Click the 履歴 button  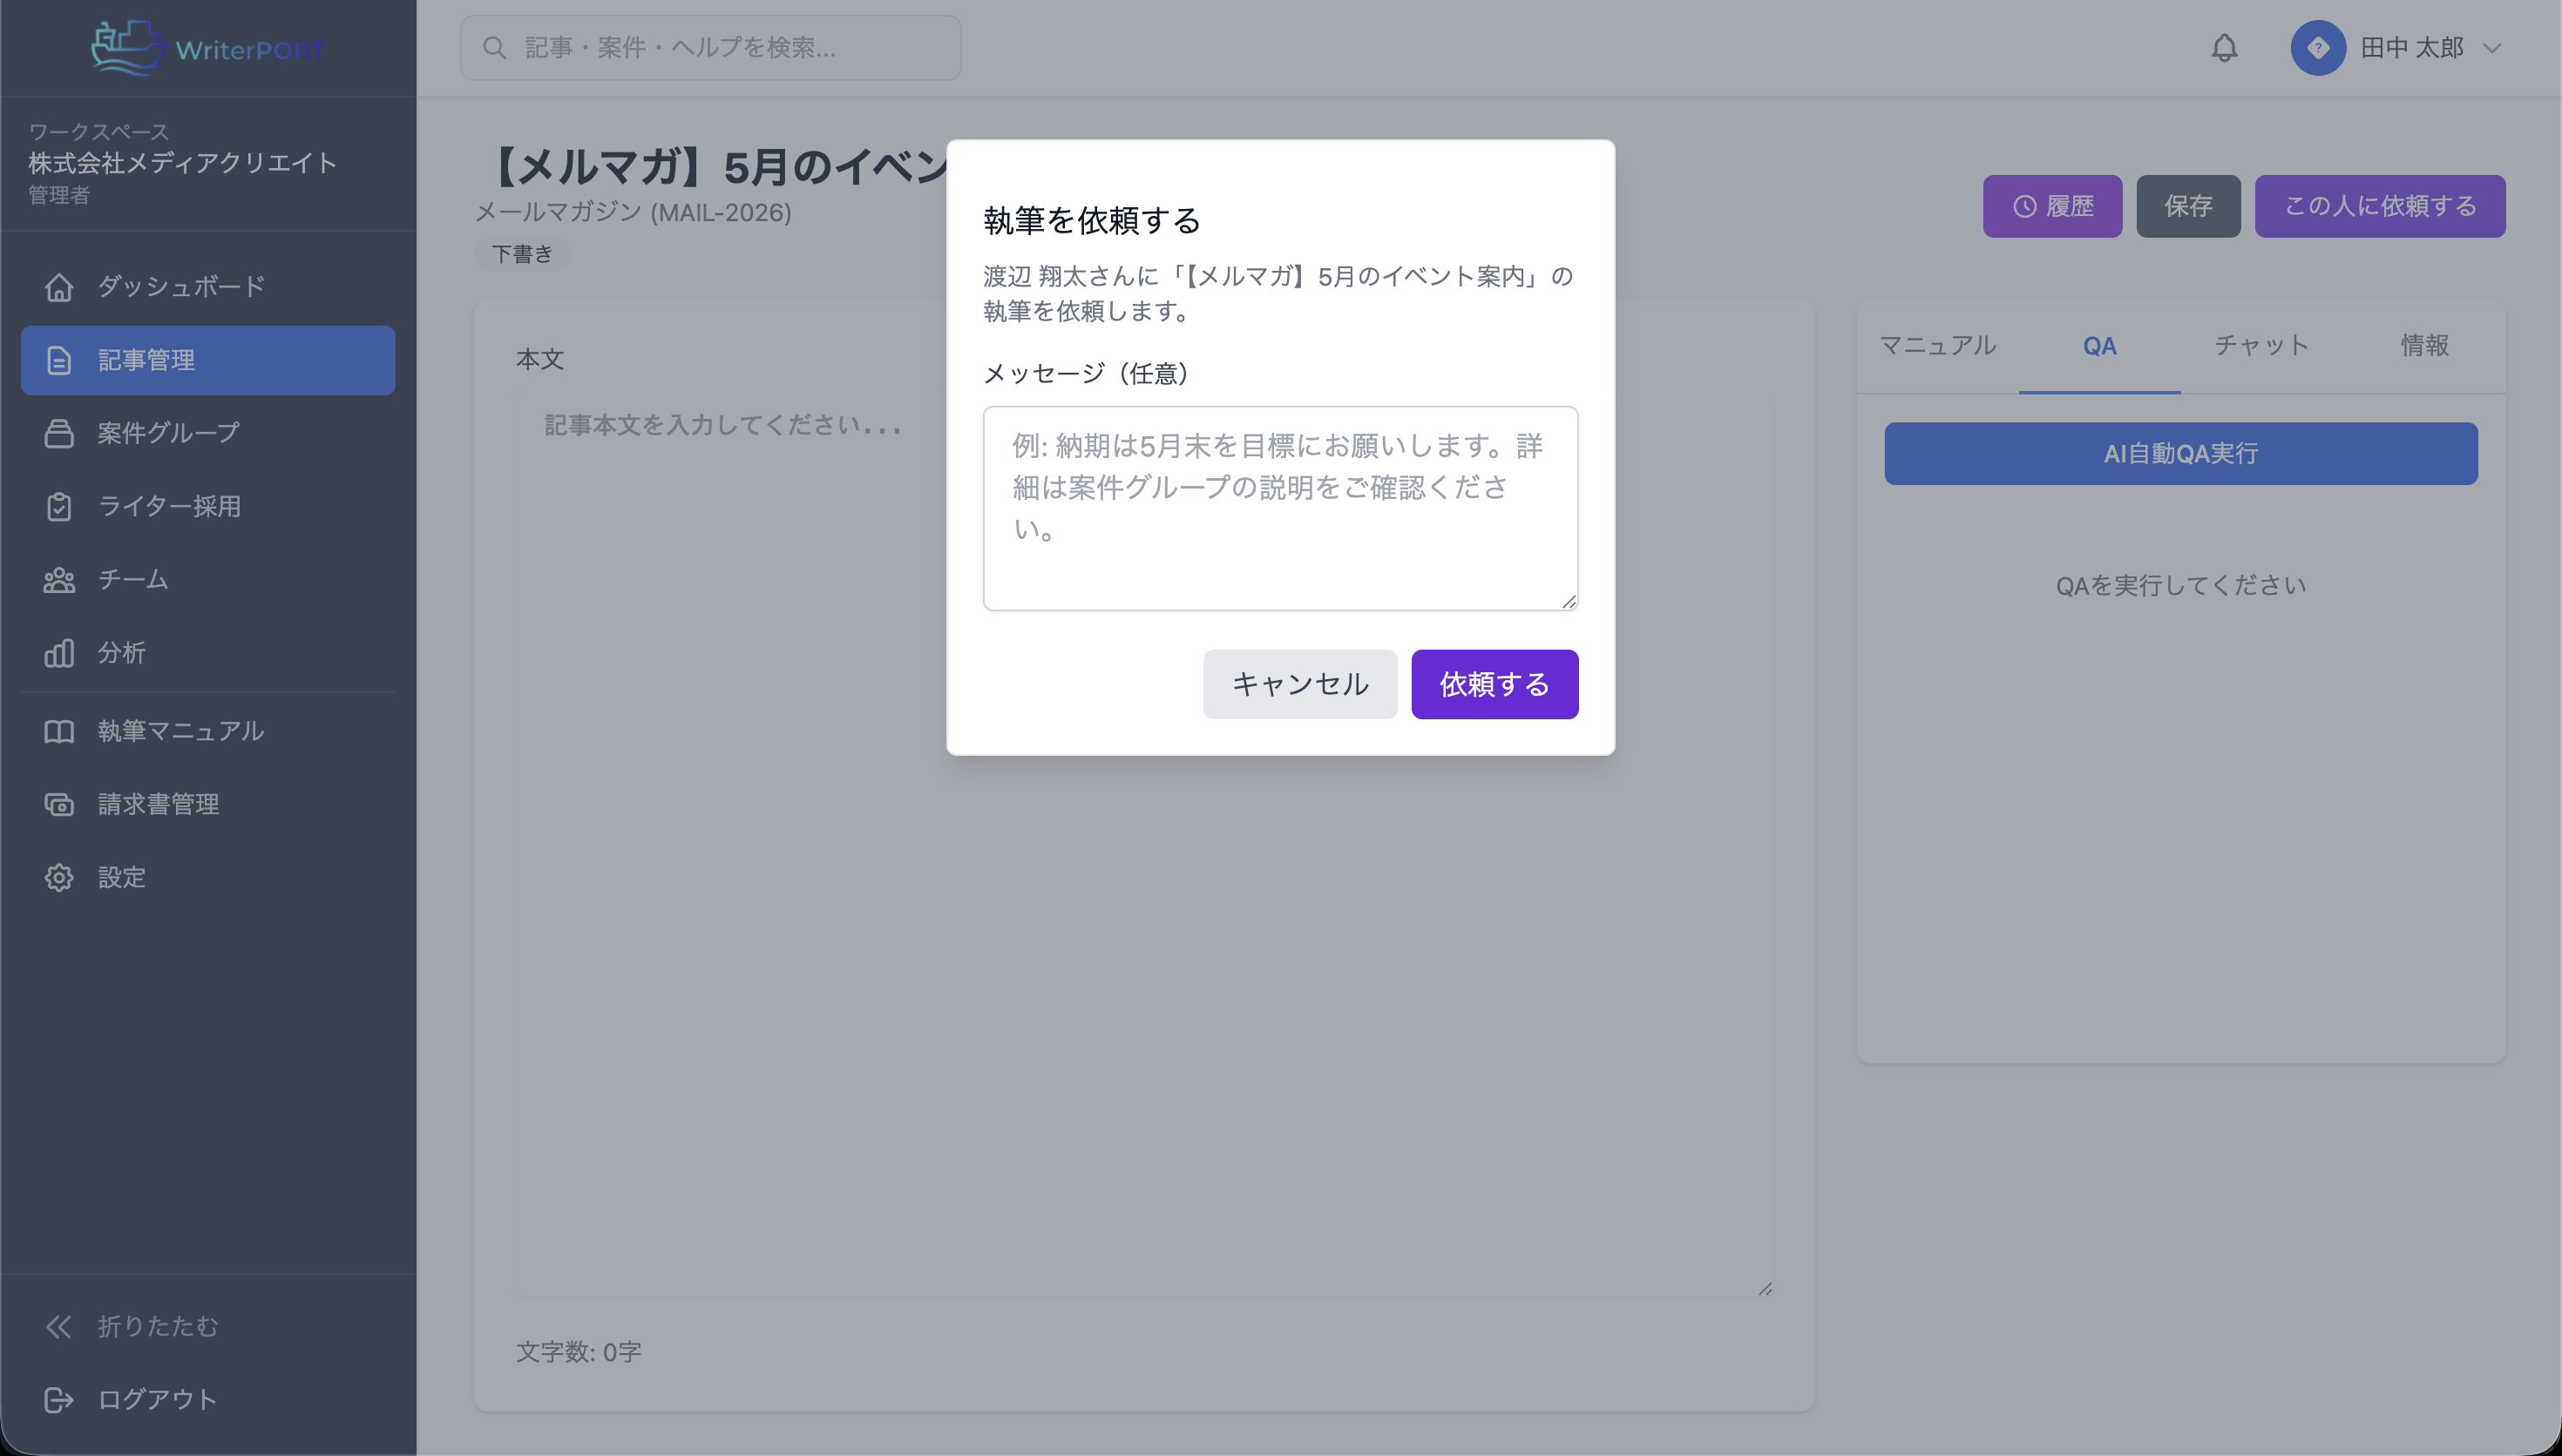[x=2053, y=206]
